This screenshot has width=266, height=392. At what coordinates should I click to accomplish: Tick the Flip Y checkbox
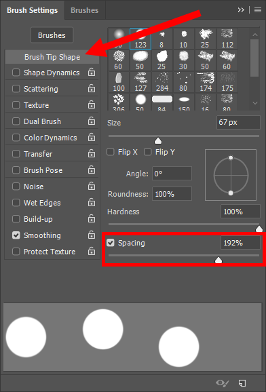[148, 152]
